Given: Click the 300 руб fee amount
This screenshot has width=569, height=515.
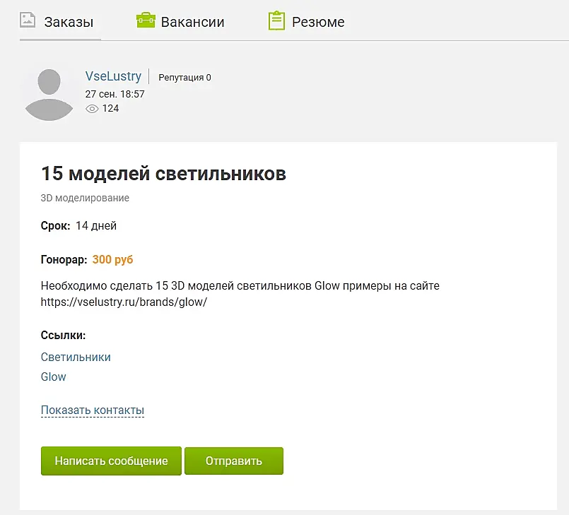Looking at the screenshot, I should tap(112, 260).
